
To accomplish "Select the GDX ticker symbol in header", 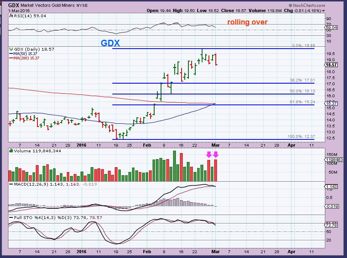I will tap(14, 5).
